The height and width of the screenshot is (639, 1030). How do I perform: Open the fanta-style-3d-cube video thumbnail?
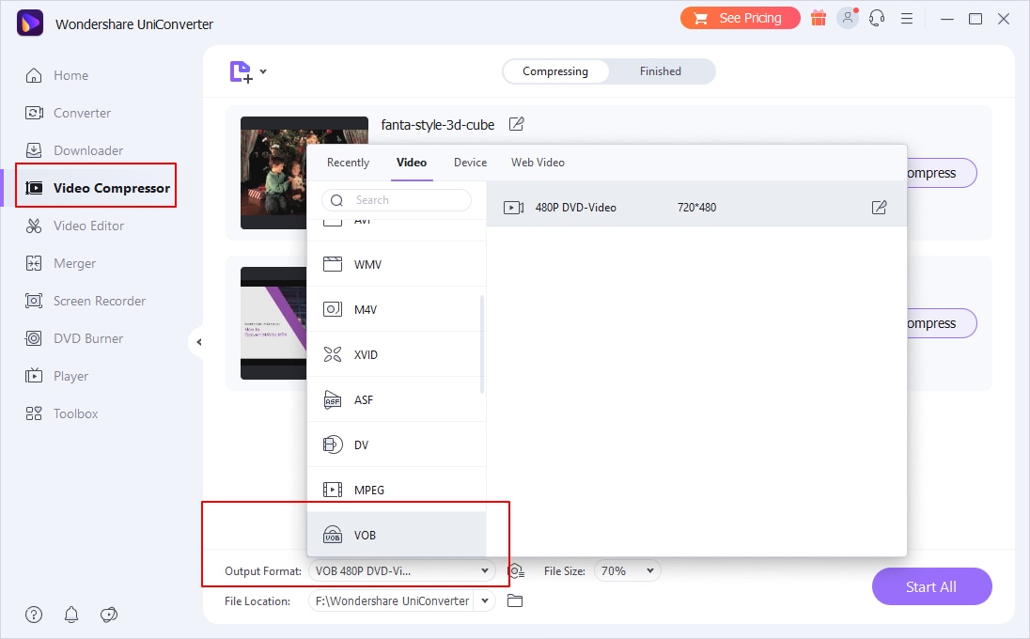pos(273,173)
